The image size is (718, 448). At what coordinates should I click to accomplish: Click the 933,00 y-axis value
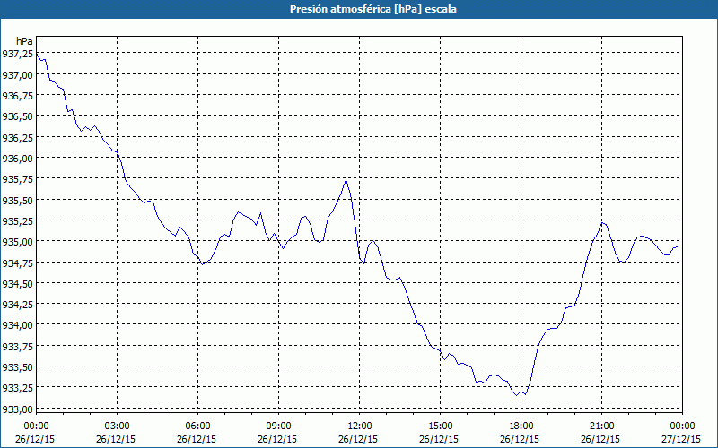click(x=17, y=409)
